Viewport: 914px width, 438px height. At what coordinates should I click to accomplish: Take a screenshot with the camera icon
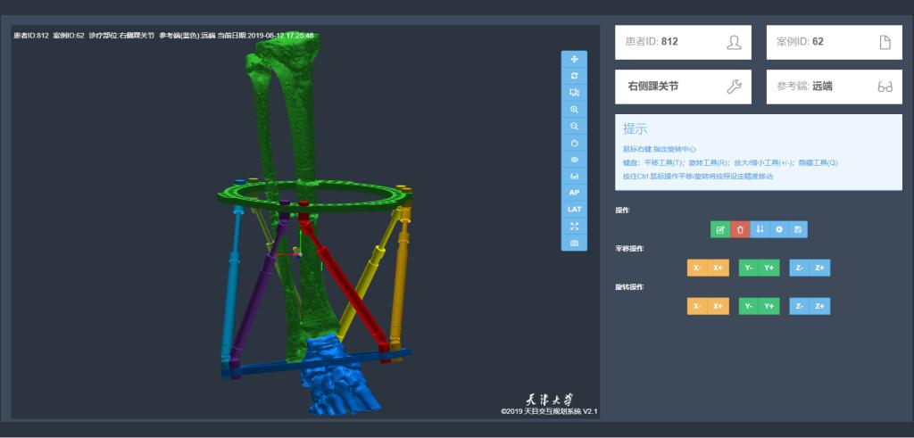click(574, 243)
